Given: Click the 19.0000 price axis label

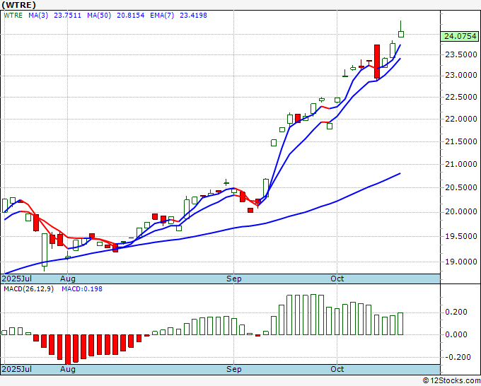Looking at the screenshot, I should click(x=461, y=262).
